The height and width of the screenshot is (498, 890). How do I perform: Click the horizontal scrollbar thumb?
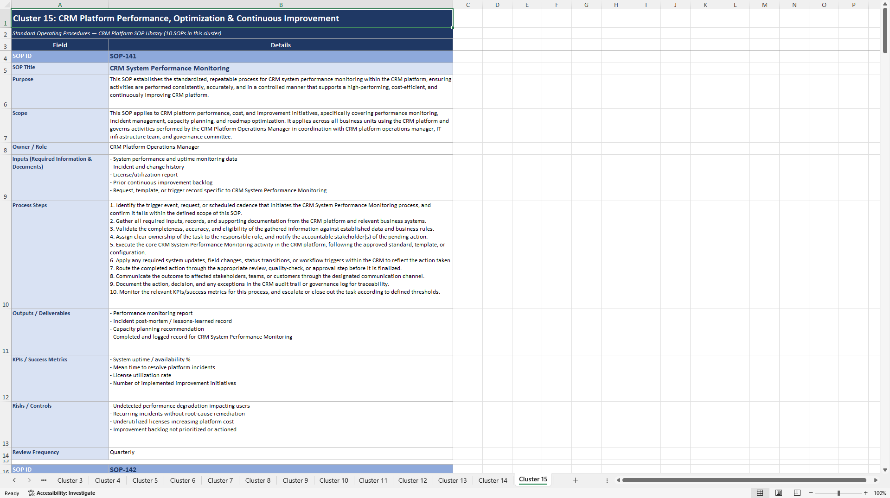744,480
